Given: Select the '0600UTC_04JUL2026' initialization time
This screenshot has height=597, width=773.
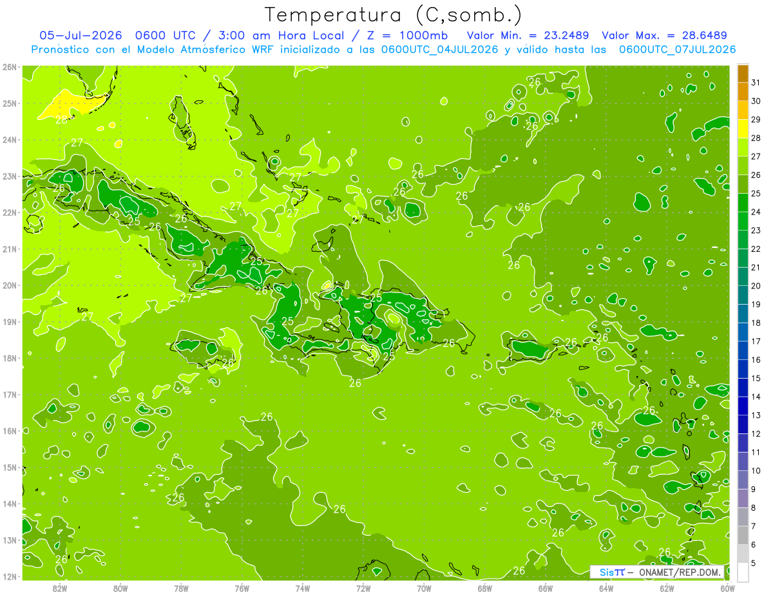Looking at the screenshot, I should (440, 50).
